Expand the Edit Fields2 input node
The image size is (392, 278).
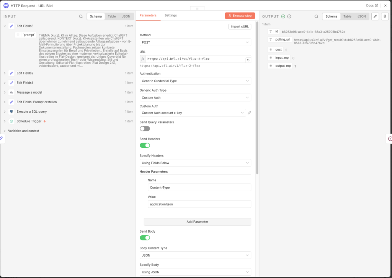tap(5, 73)
